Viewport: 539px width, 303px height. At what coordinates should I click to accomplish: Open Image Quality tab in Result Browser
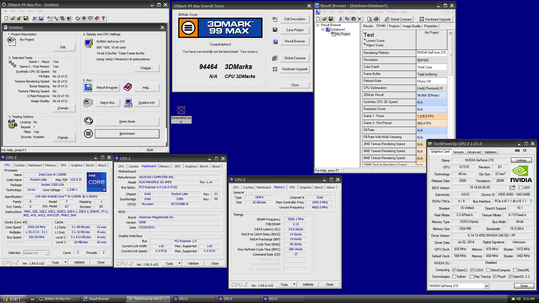click(x=412, y=26)
